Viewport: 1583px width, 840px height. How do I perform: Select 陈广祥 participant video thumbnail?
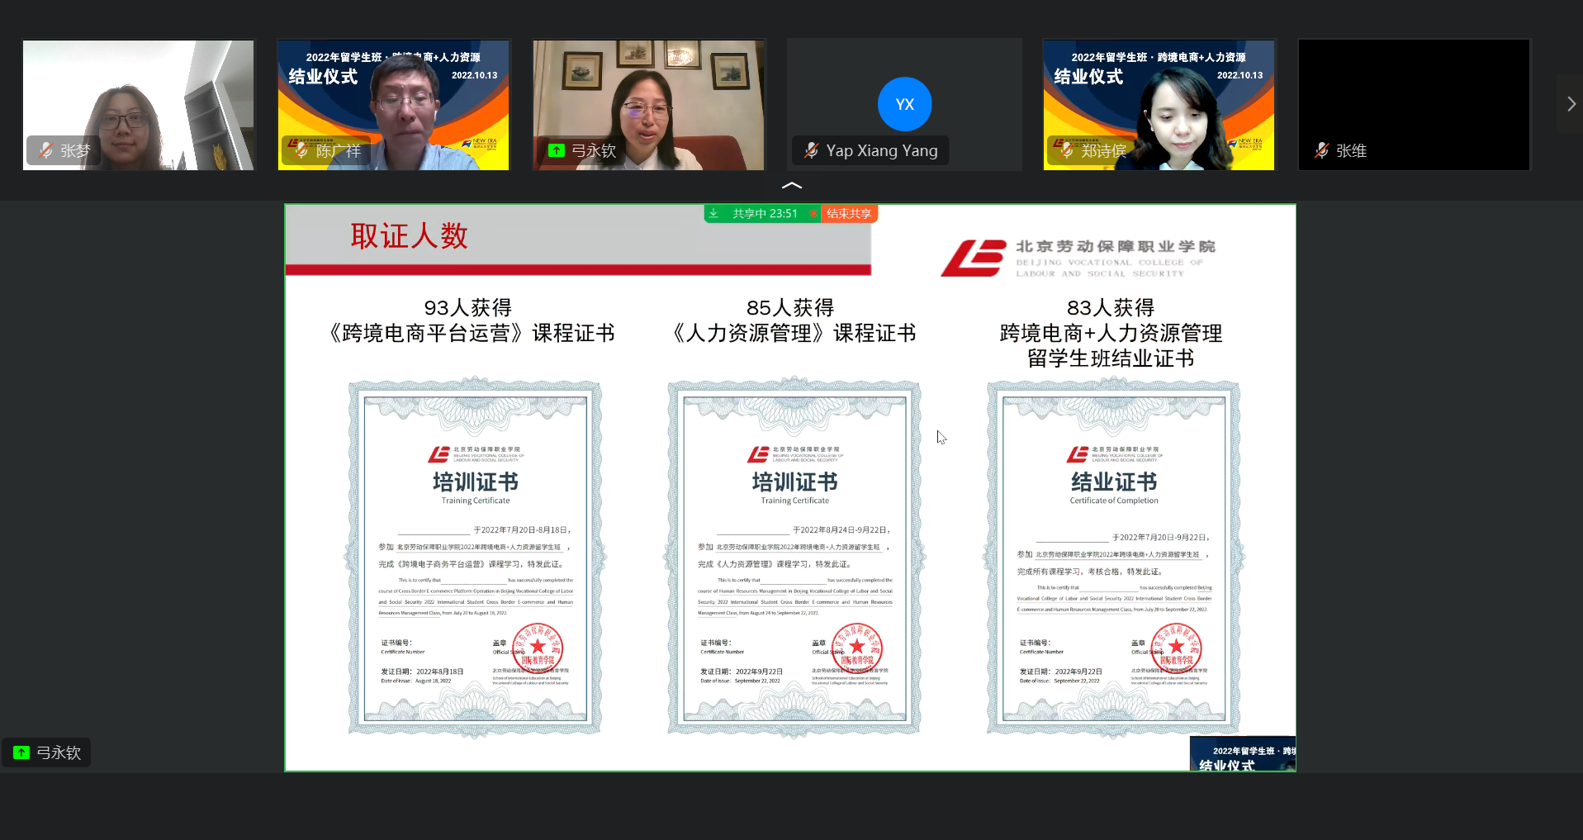tap(394, 105)
